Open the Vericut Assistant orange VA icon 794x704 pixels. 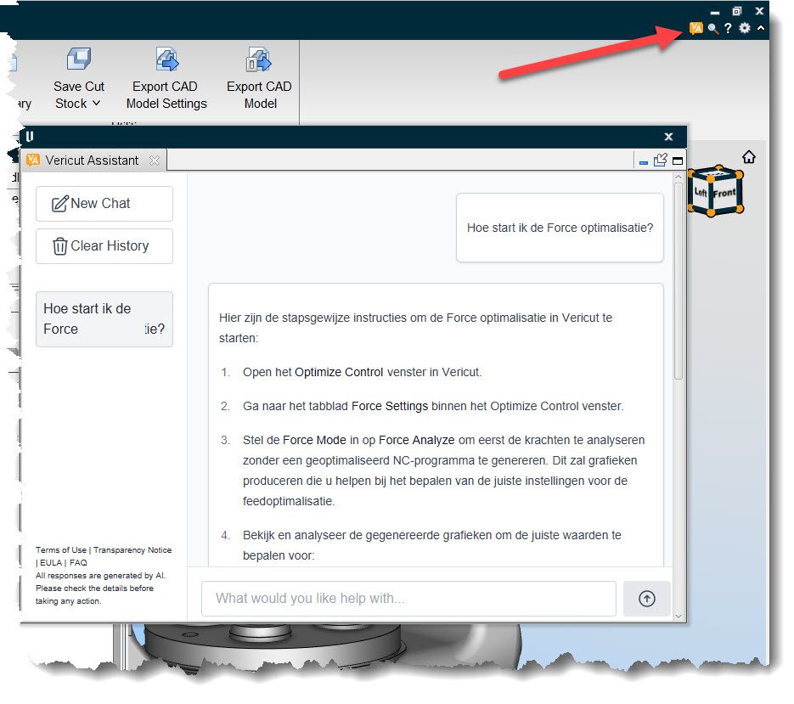click(696, 29)
